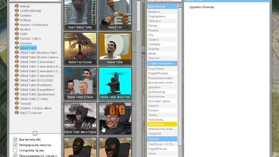Open Skibidi Toilet (EXCLUSIVE) category
279x157 pixels.
[x=37, y=80]
